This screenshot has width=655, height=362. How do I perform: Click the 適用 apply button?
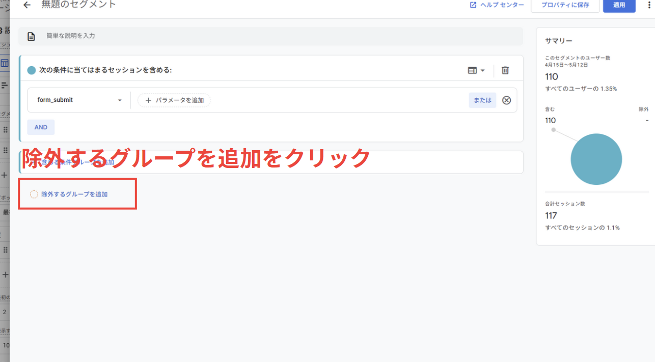coord(619,5)
